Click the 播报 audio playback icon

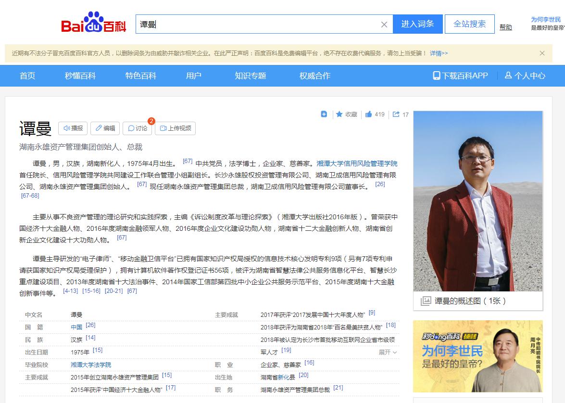(x=67, y=128)
